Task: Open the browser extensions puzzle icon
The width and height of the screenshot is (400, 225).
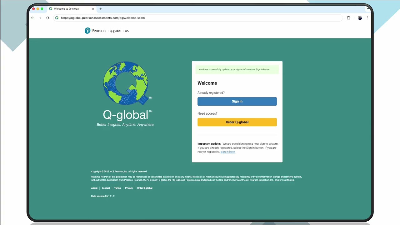Action: (x=348, y=18)
